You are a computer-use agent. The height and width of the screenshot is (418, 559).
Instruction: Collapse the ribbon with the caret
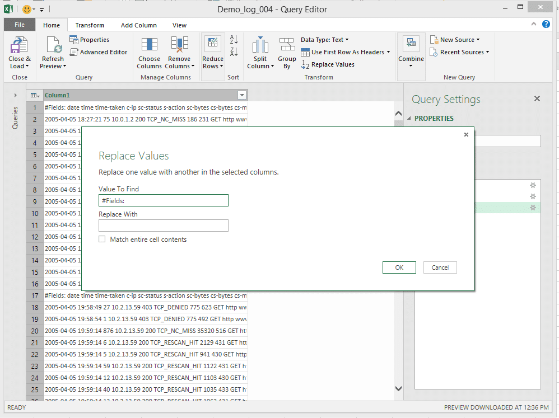tap(534, 24)
